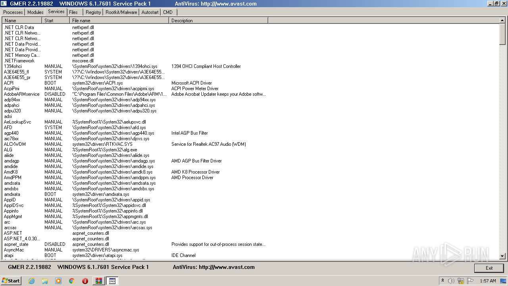Select the AppIDSvc service row
The image size is (508, 286).
click(250, 205)
